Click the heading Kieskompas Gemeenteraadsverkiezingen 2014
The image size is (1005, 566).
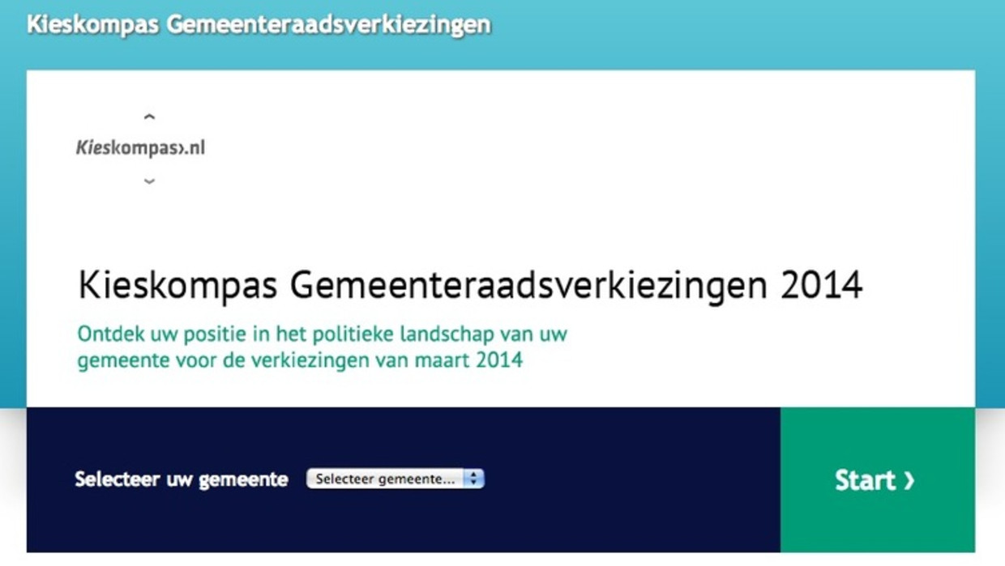click(x=470, y=285)
